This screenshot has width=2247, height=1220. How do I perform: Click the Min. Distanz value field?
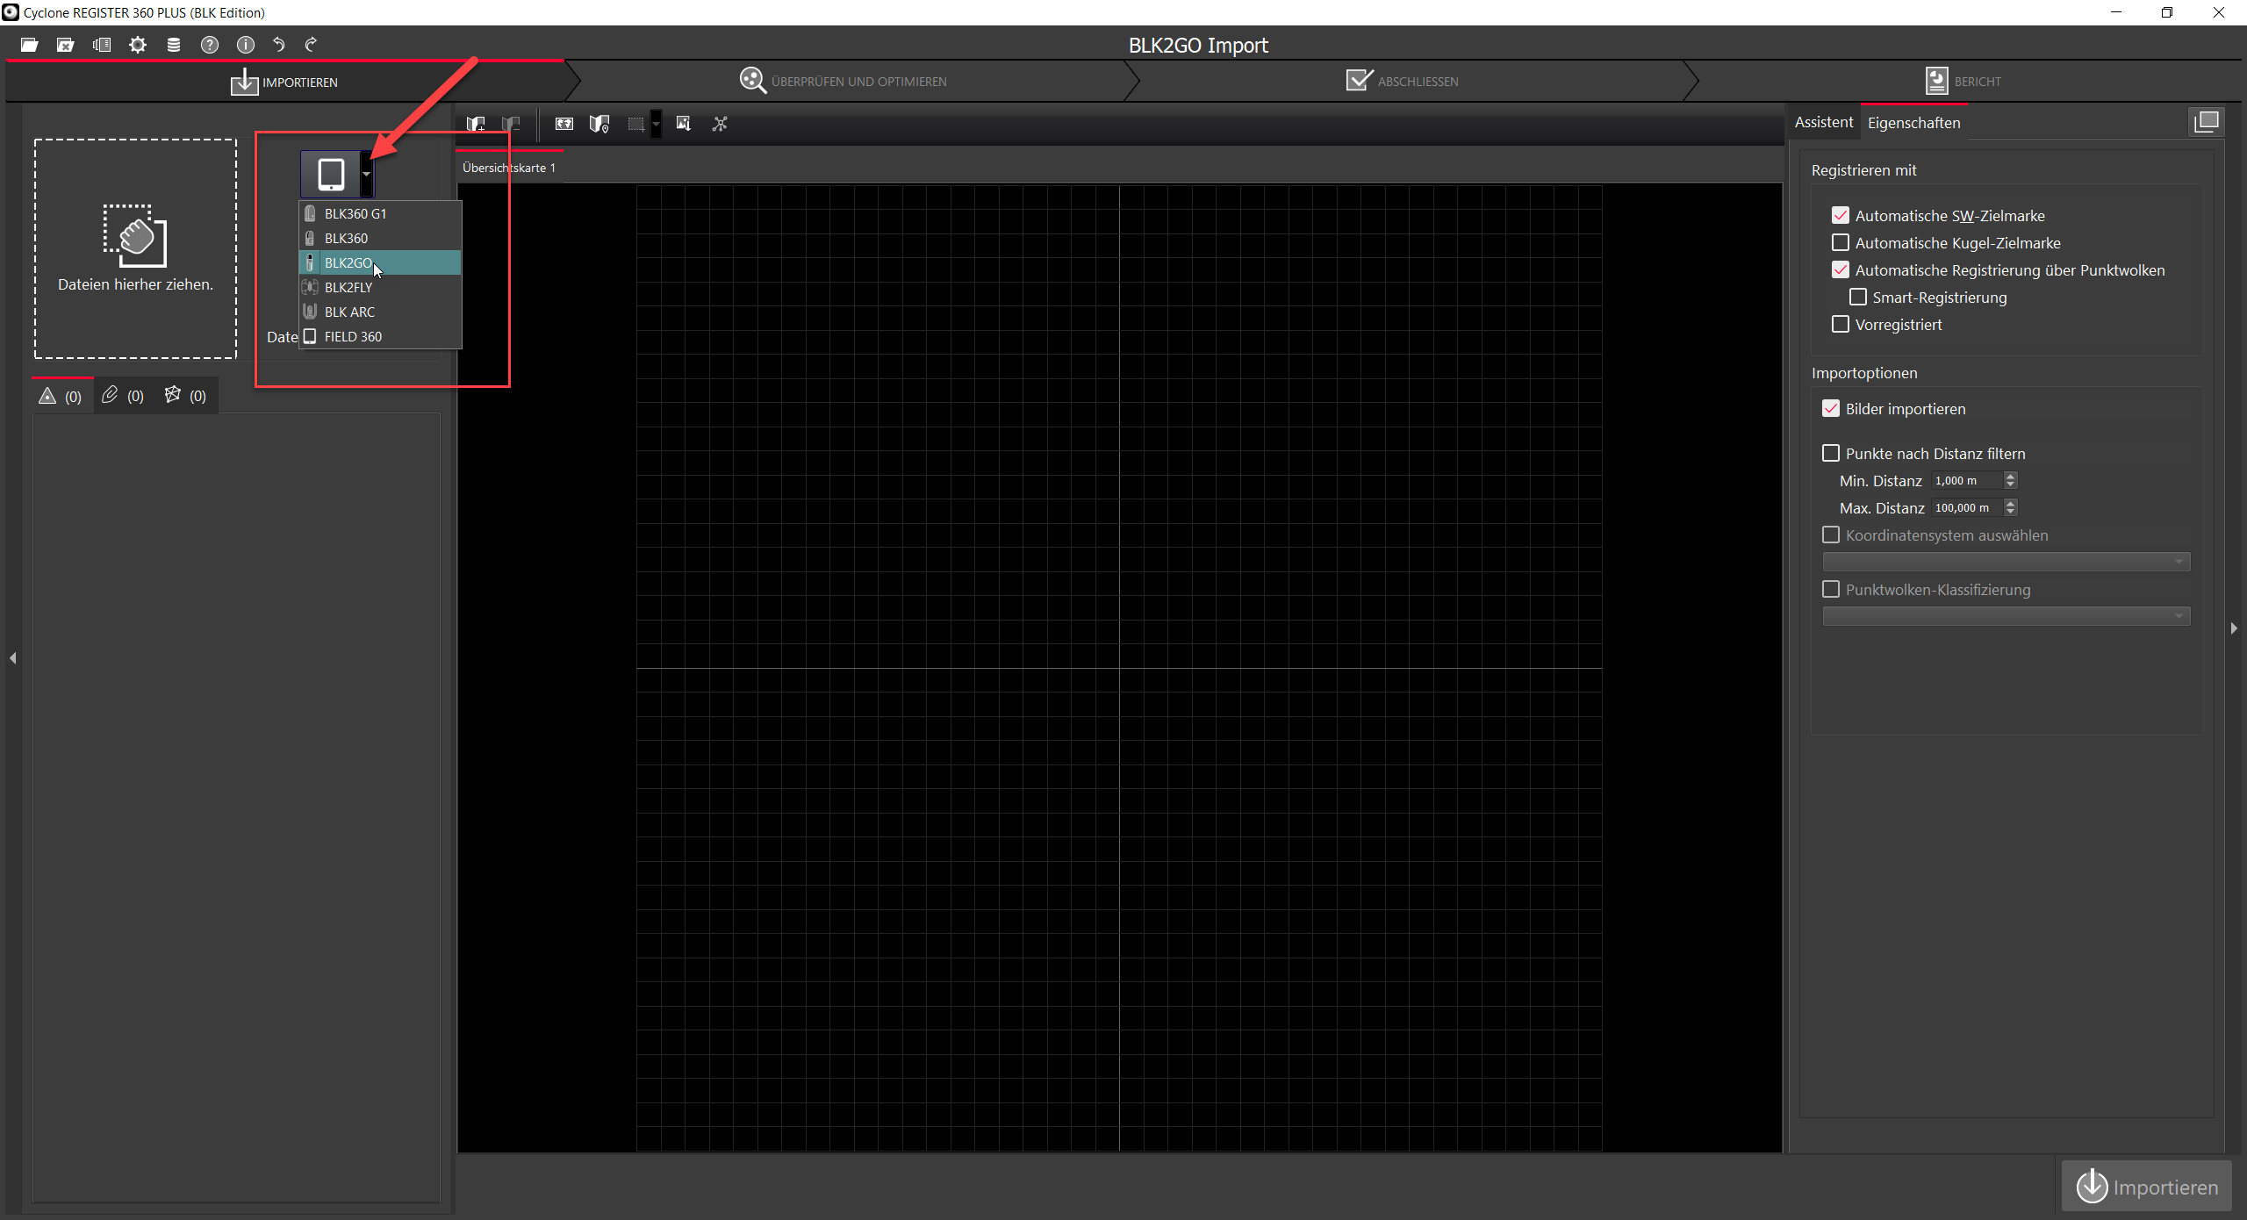[x=1968, y=481]
